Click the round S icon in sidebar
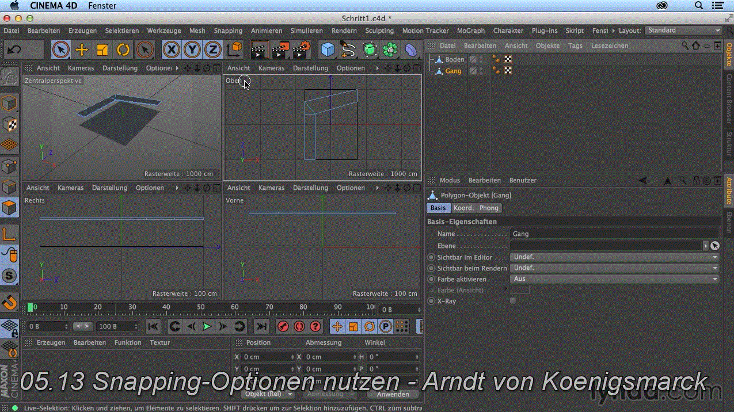734x412 pixels. 9,276
